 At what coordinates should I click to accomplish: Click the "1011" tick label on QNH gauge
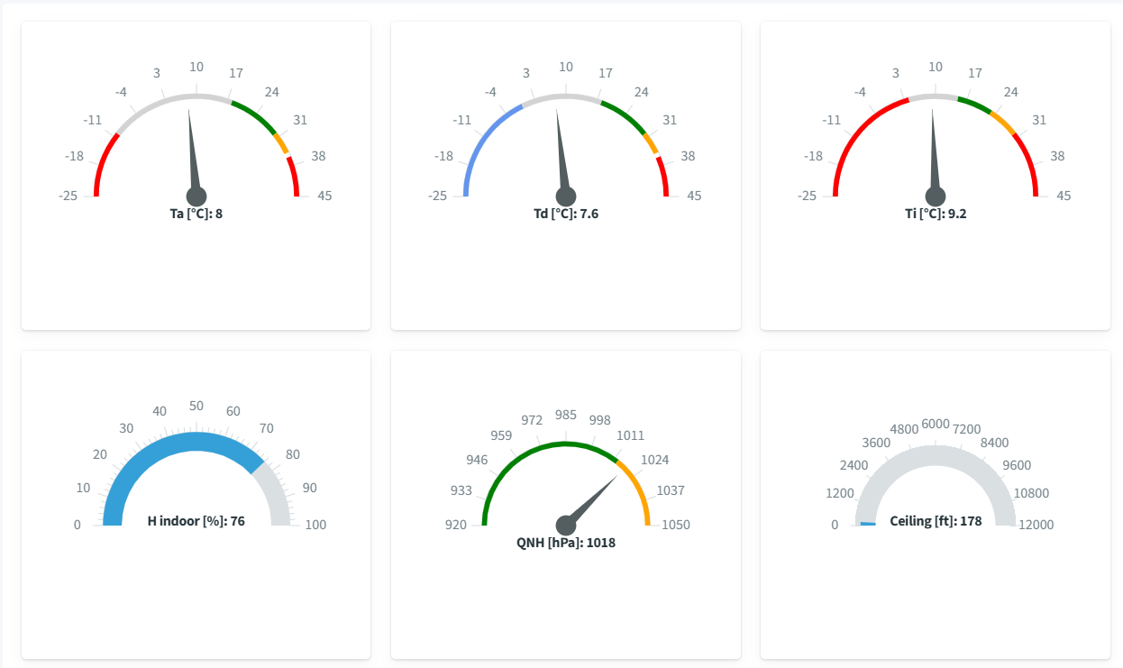click(x=631, y=435)
